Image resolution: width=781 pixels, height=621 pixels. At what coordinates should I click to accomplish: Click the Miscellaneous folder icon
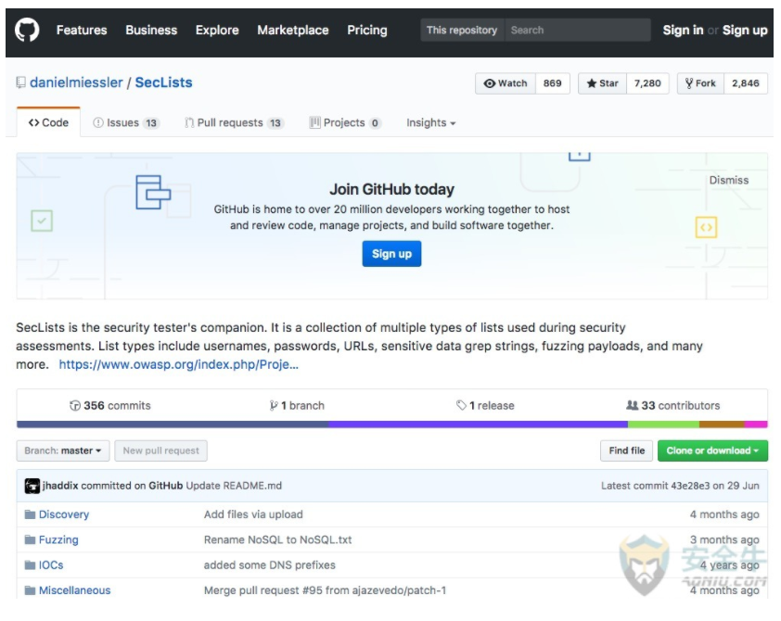pos(31,590)
